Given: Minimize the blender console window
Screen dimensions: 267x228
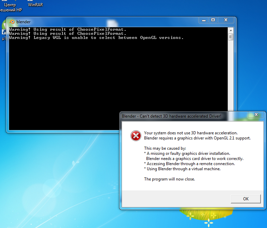Looking at the screenshot, I should [204, 20].
